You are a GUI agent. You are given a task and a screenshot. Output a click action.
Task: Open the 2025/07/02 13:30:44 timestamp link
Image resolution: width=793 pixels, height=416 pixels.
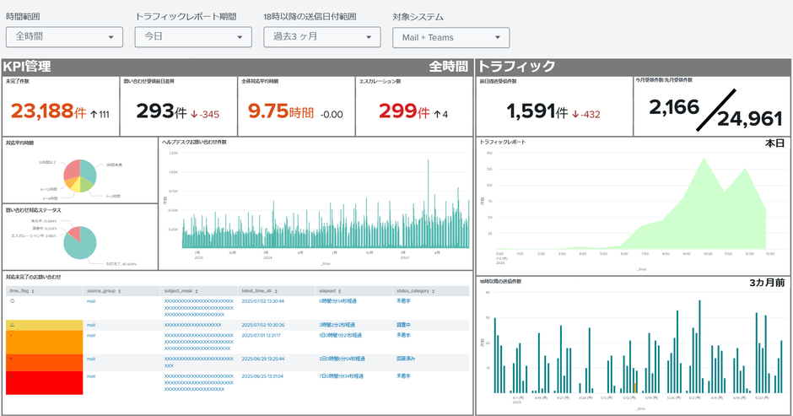point(262,300)
